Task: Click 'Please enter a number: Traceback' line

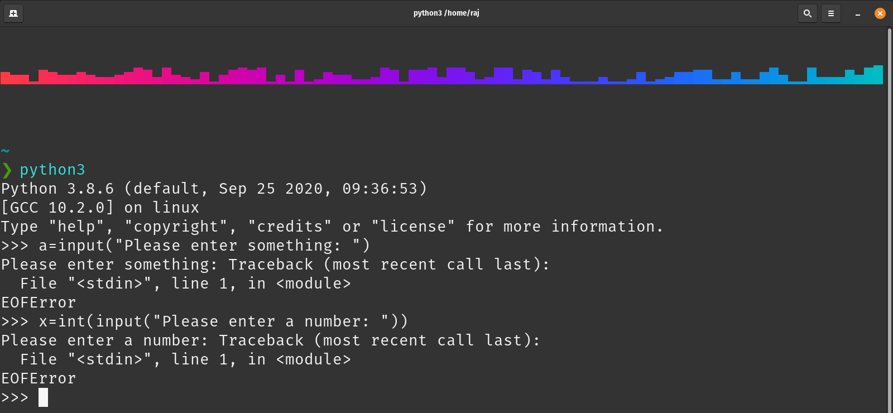Action: pyautogui.click(x=271, y=340)
